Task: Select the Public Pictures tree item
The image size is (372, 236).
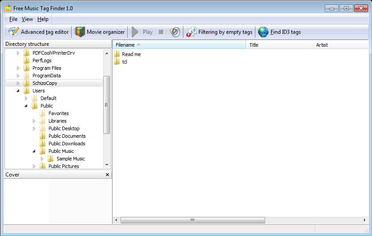Action: coord(64,166)
